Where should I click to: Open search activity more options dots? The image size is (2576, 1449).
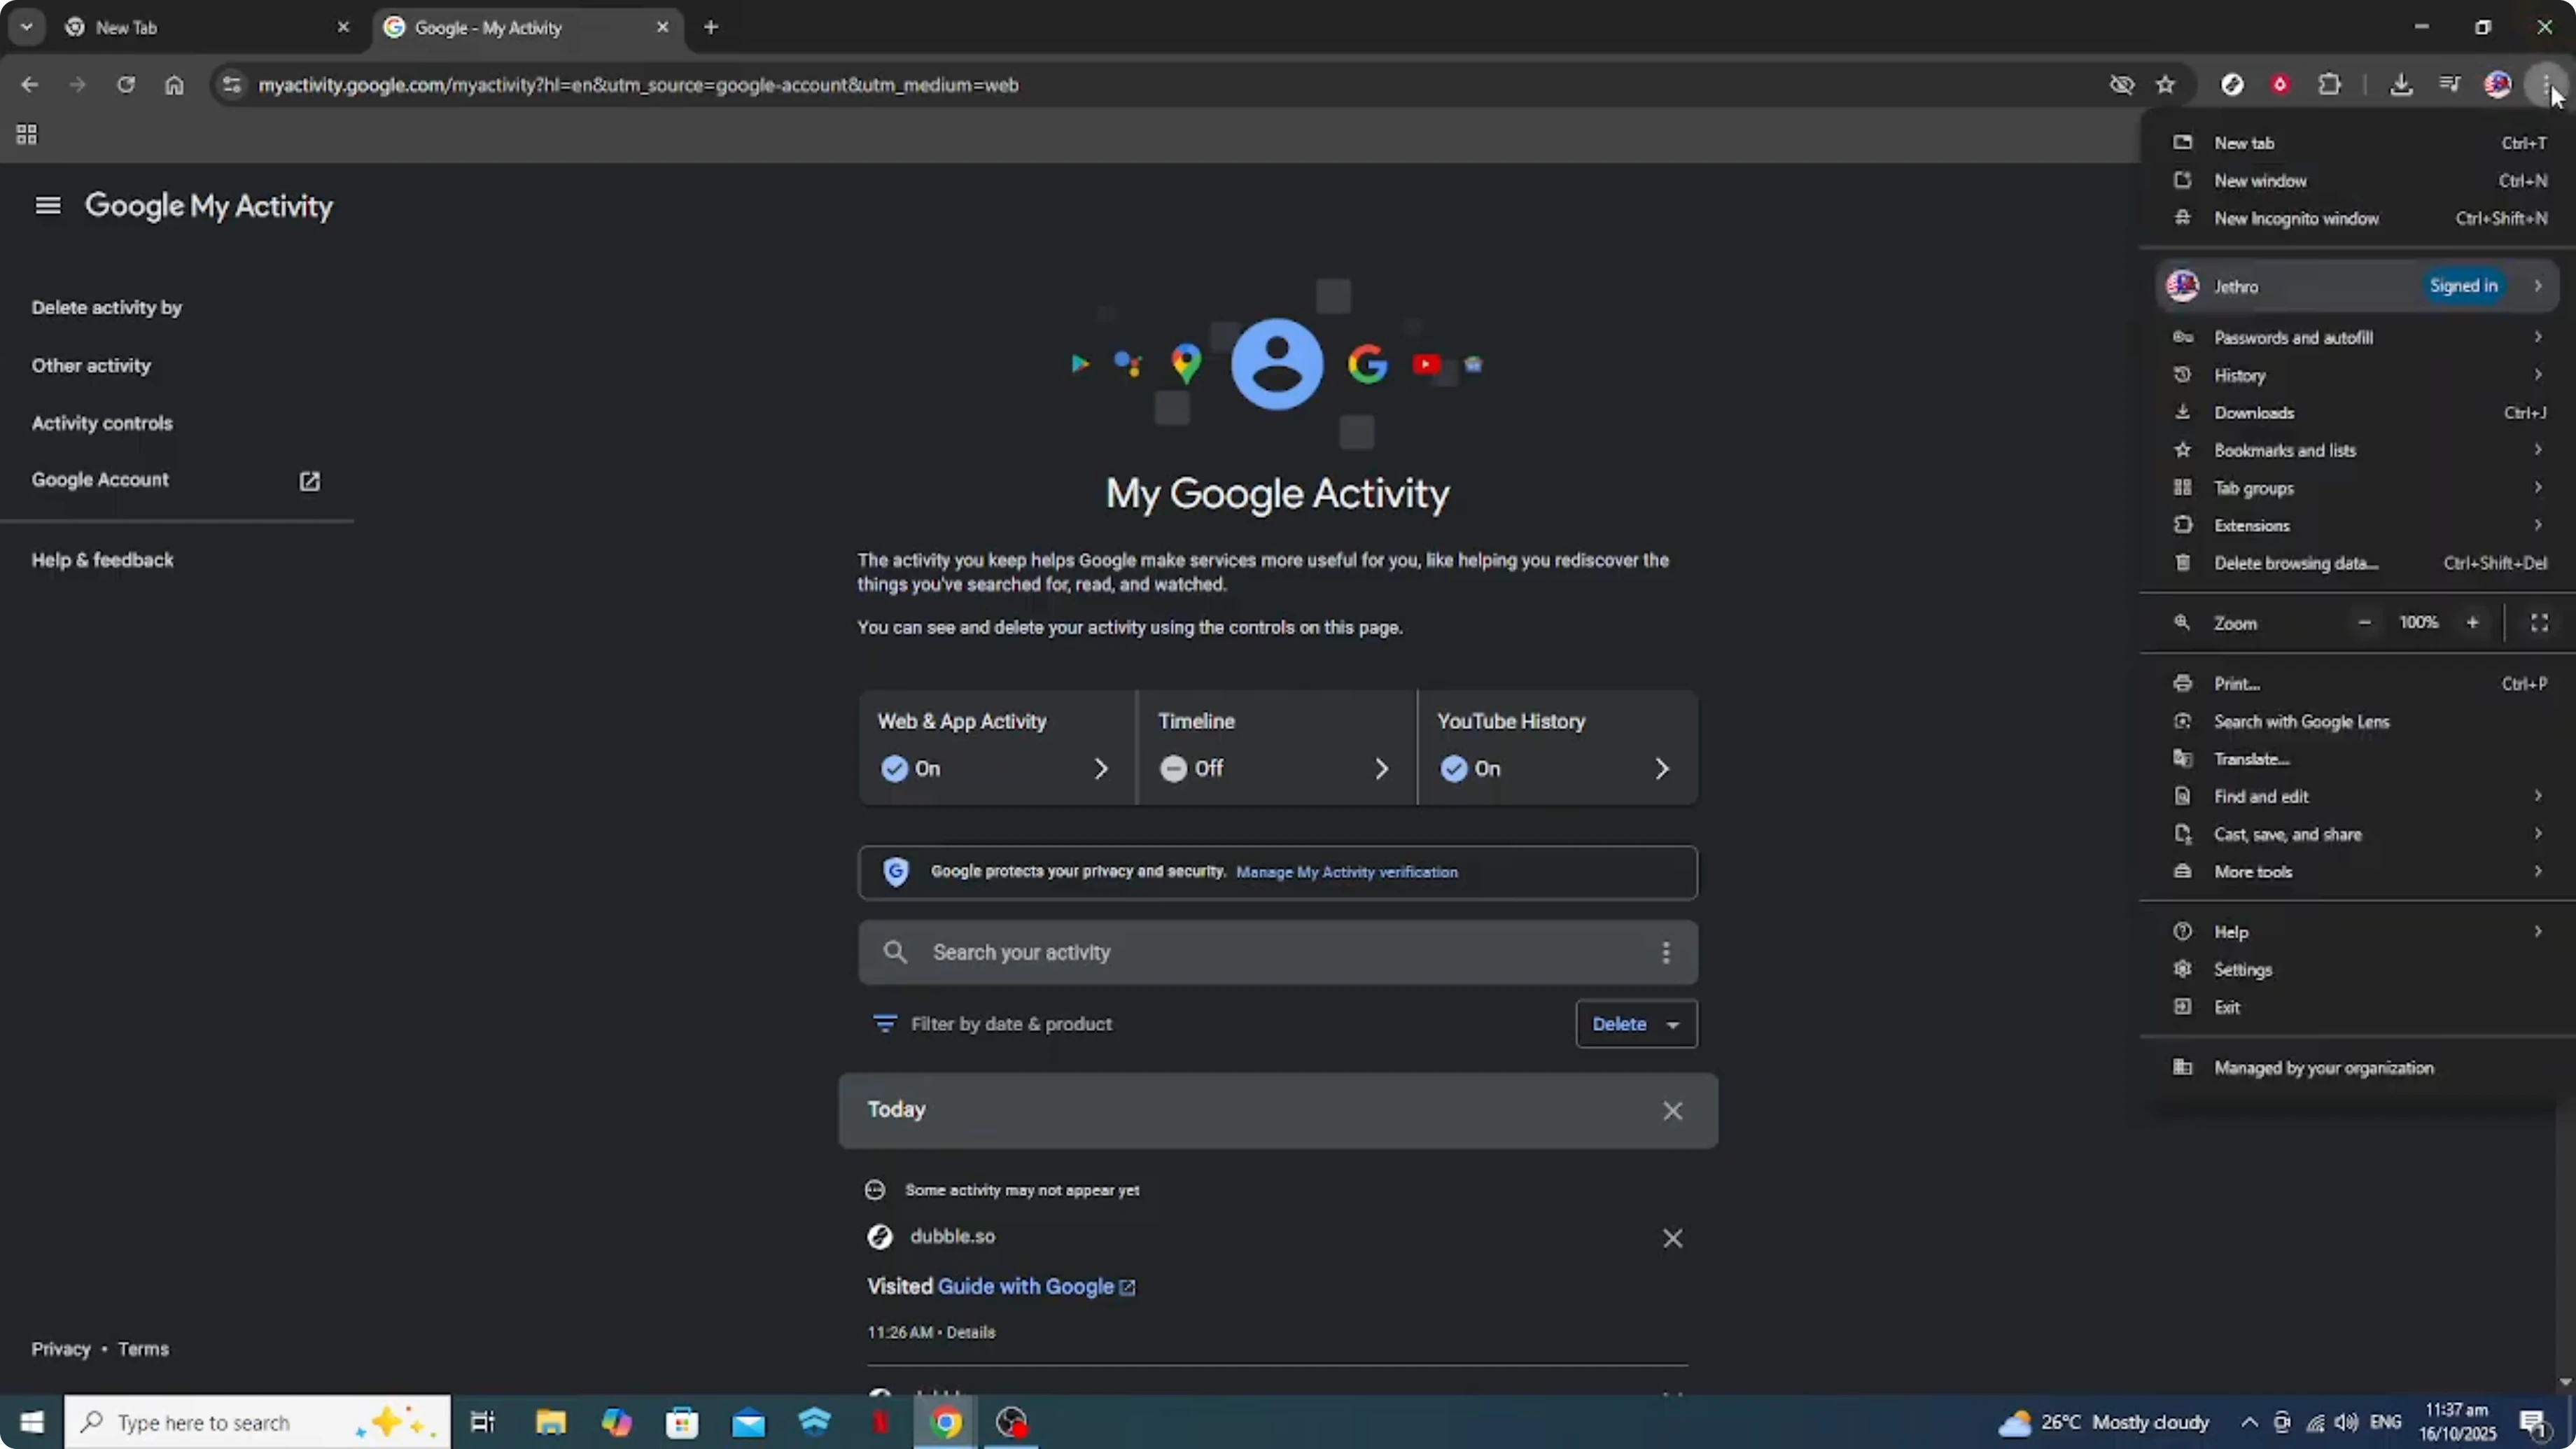tap(1665, 952)
